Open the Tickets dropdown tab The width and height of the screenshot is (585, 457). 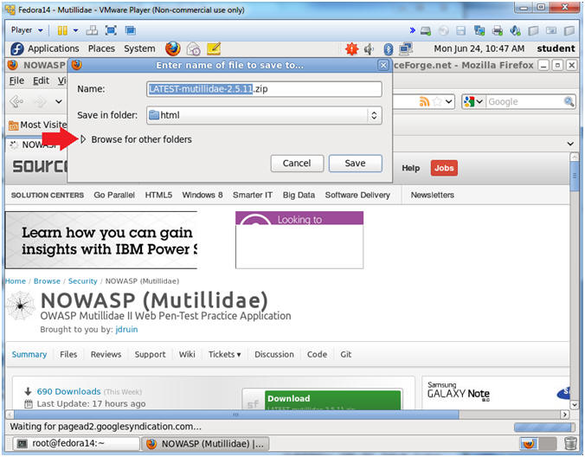pyautogui.click(x=225, y=354)
